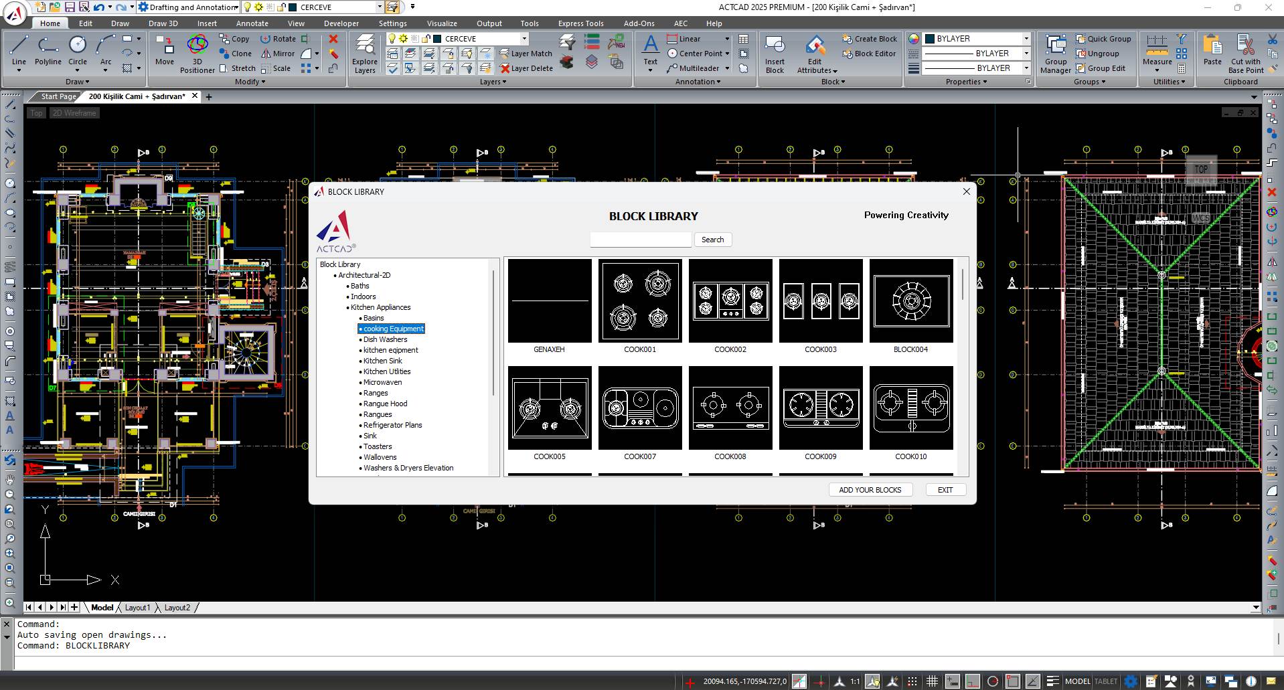
Task: Select the Line tool in Draw panel
Action: [19, 51]
